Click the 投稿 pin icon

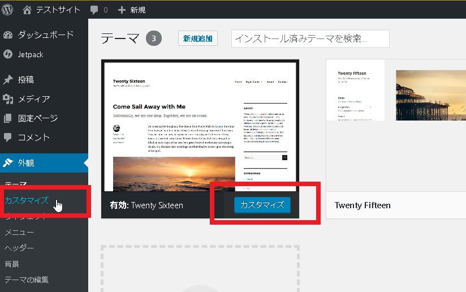click(x=8, y=80)
